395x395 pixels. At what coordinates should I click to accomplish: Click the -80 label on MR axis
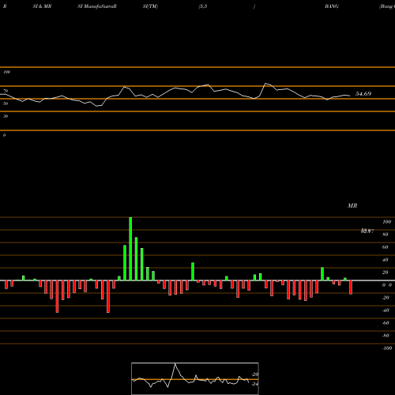pyautogui.click(x=386, y=336)
